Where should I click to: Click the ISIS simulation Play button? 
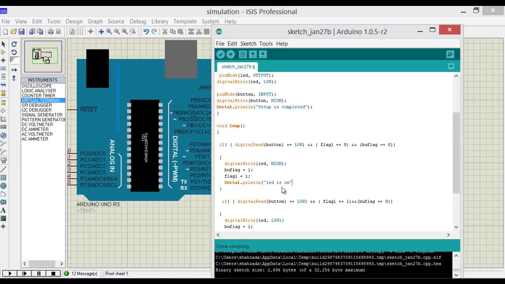(9, 274)
